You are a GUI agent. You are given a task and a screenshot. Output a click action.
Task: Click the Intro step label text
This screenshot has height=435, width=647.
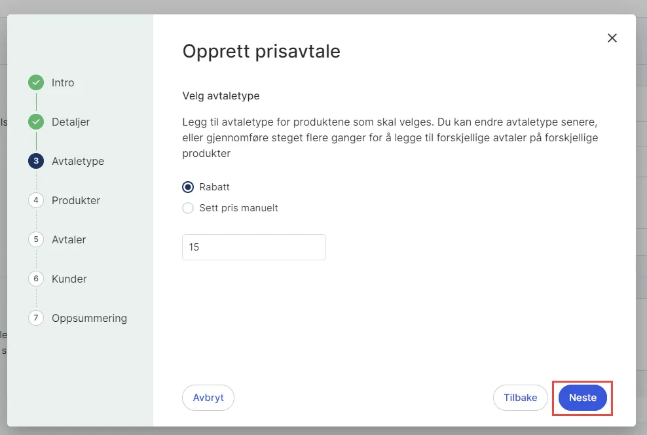pos(64,82)
